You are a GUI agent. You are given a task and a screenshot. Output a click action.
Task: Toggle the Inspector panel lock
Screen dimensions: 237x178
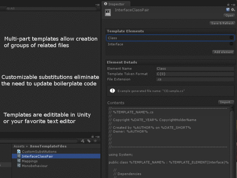point(228,4)
